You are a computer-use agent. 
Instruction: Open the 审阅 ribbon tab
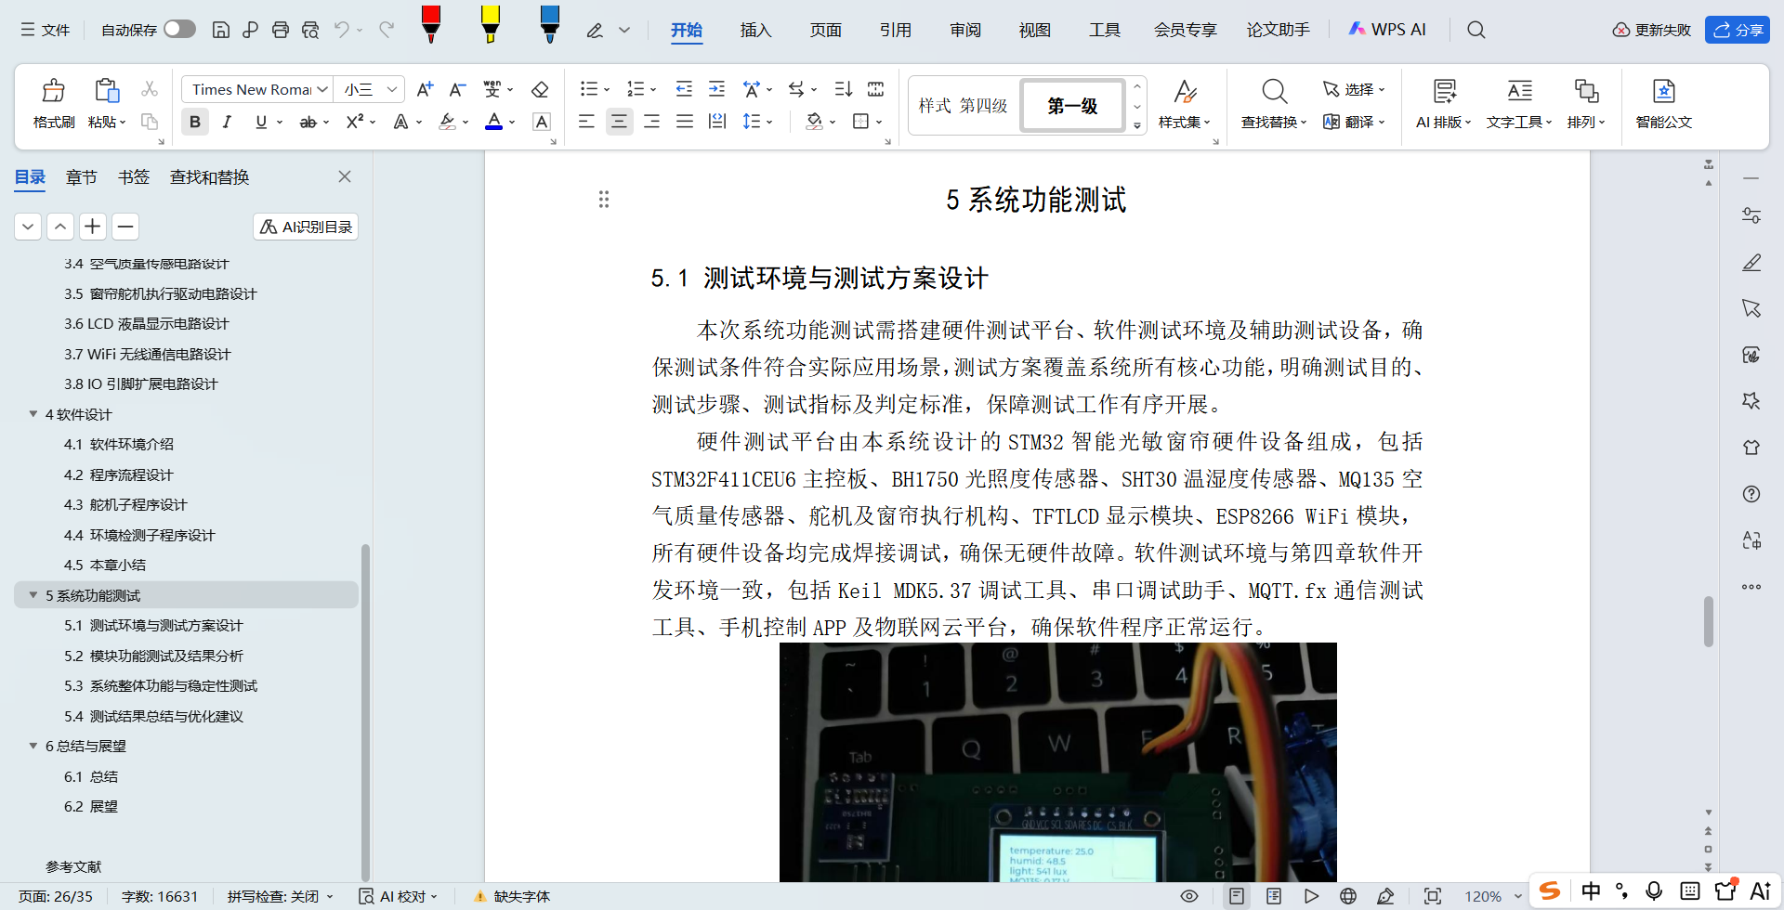coord(965,30)
